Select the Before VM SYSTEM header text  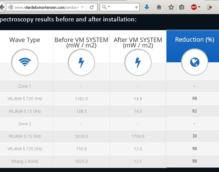(x=81, y=43)
